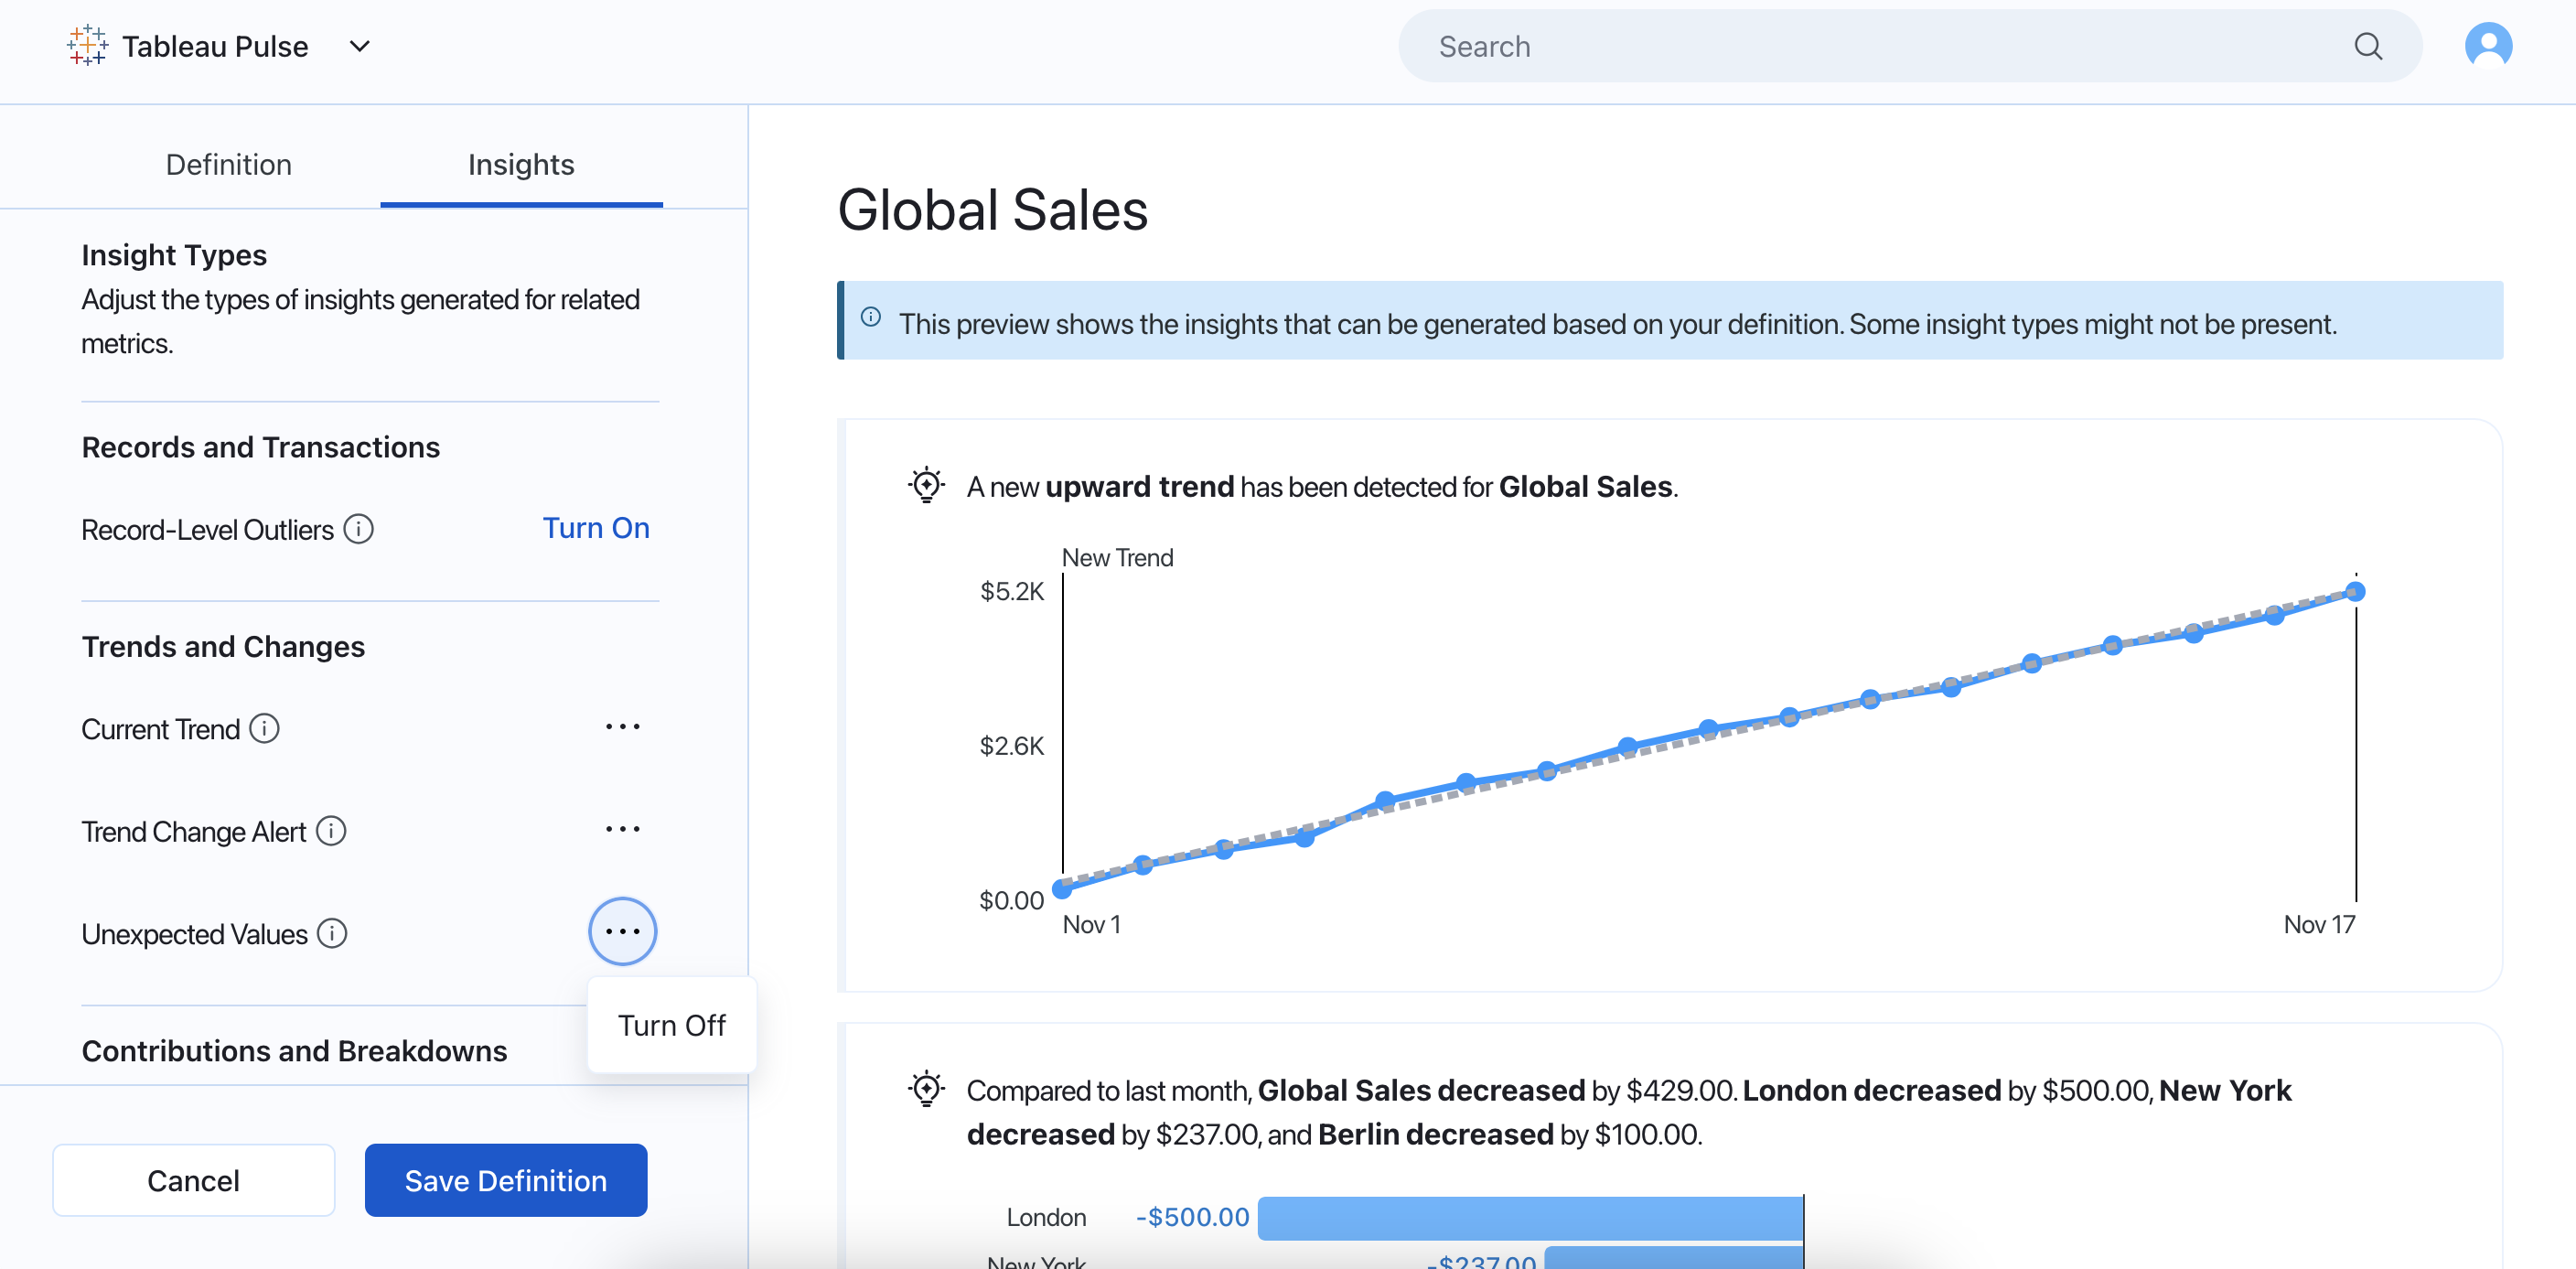Click lightbulb icon on sales decreased insight
2576x1269 pixels.
pos(926,1088)
